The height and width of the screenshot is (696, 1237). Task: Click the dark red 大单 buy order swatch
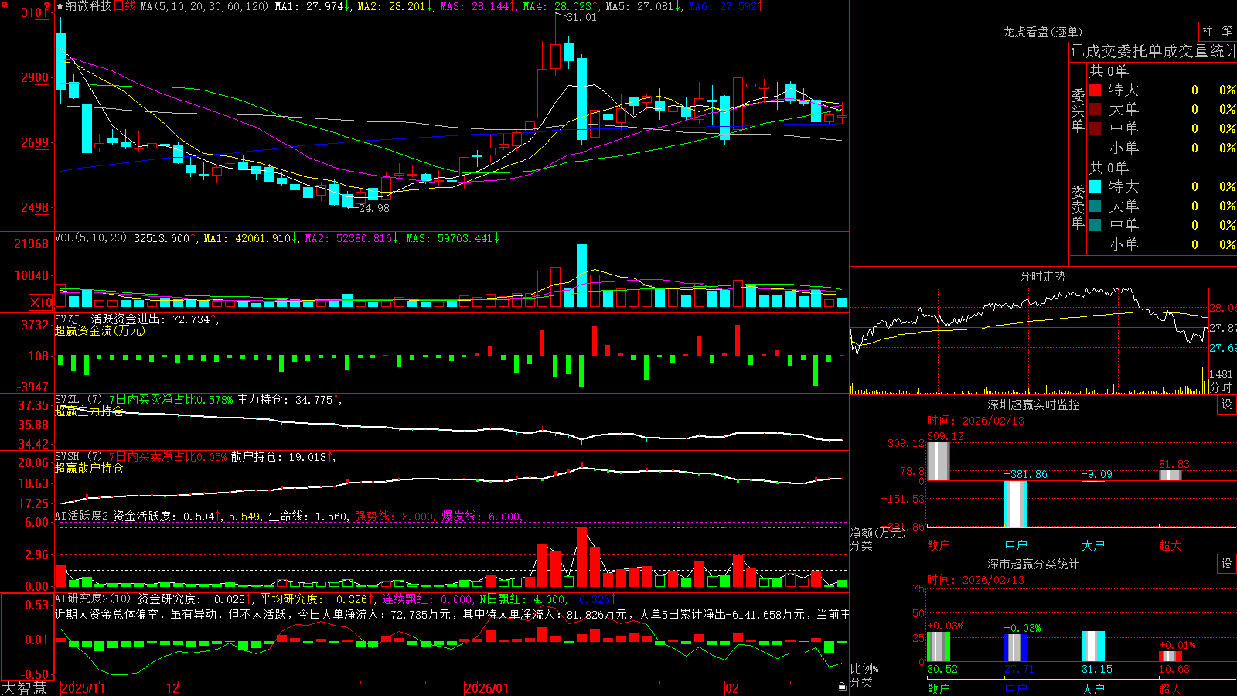tap(1095, 109)
